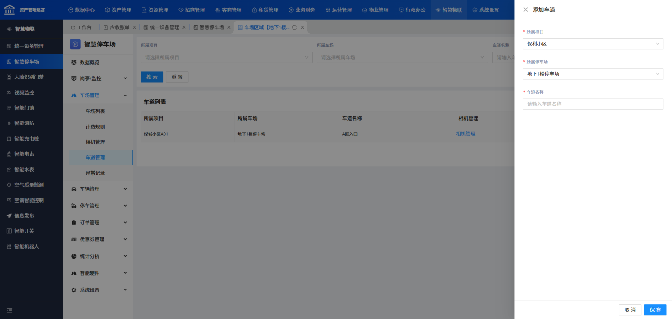Click 智能门锁 sidebar icon
The image size is (672, 319).
pos(9,108)
